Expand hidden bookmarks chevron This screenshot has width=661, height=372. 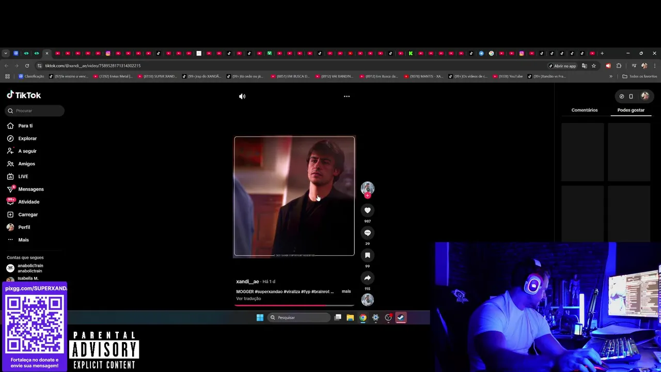611,76
